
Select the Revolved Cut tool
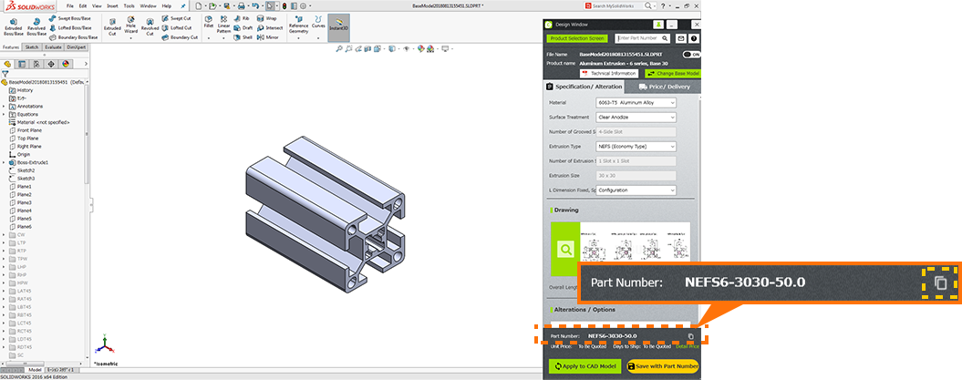point(150,26)
